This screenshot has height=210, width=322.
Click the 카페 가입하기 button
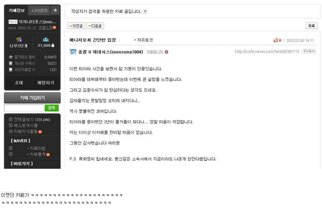[32, 98]
